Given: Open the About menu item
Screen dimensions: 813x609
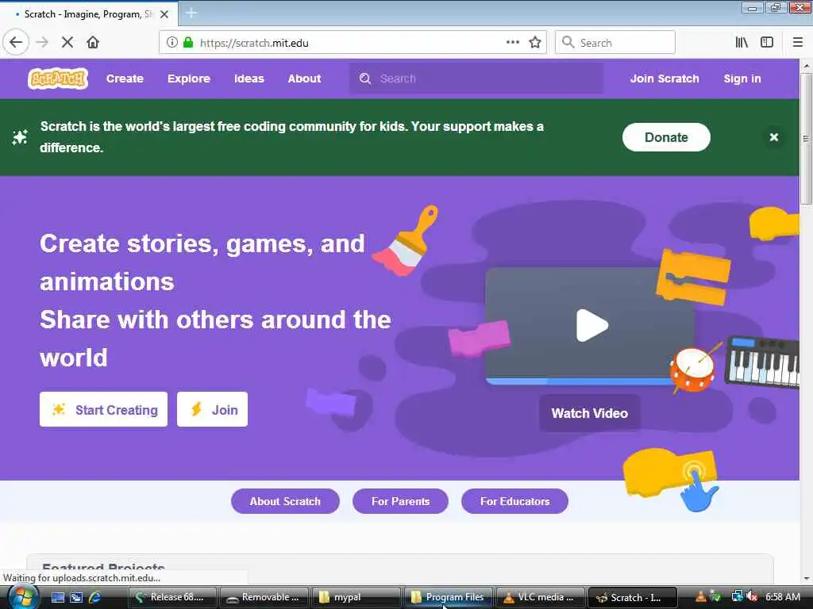Looking at the screenshot, I should tap(304, 79).
